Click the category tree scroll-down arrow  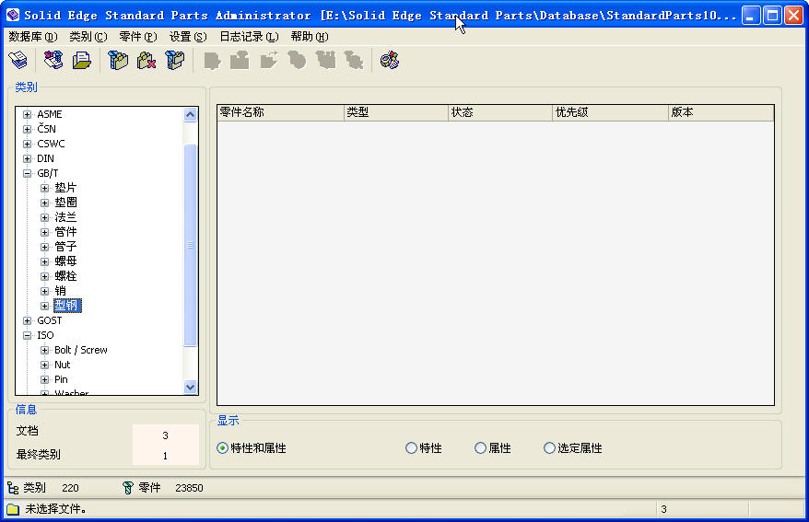[x=191, y=387]
